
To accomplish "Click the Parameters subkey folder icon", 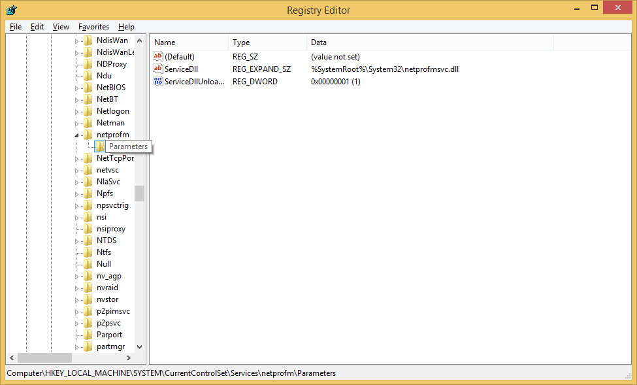I will coord(99,146).
